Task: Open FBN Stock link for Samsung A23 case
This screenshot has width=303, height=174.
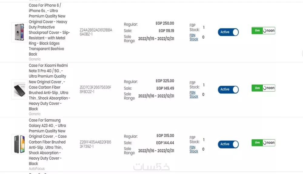Action: click(194, 149)
